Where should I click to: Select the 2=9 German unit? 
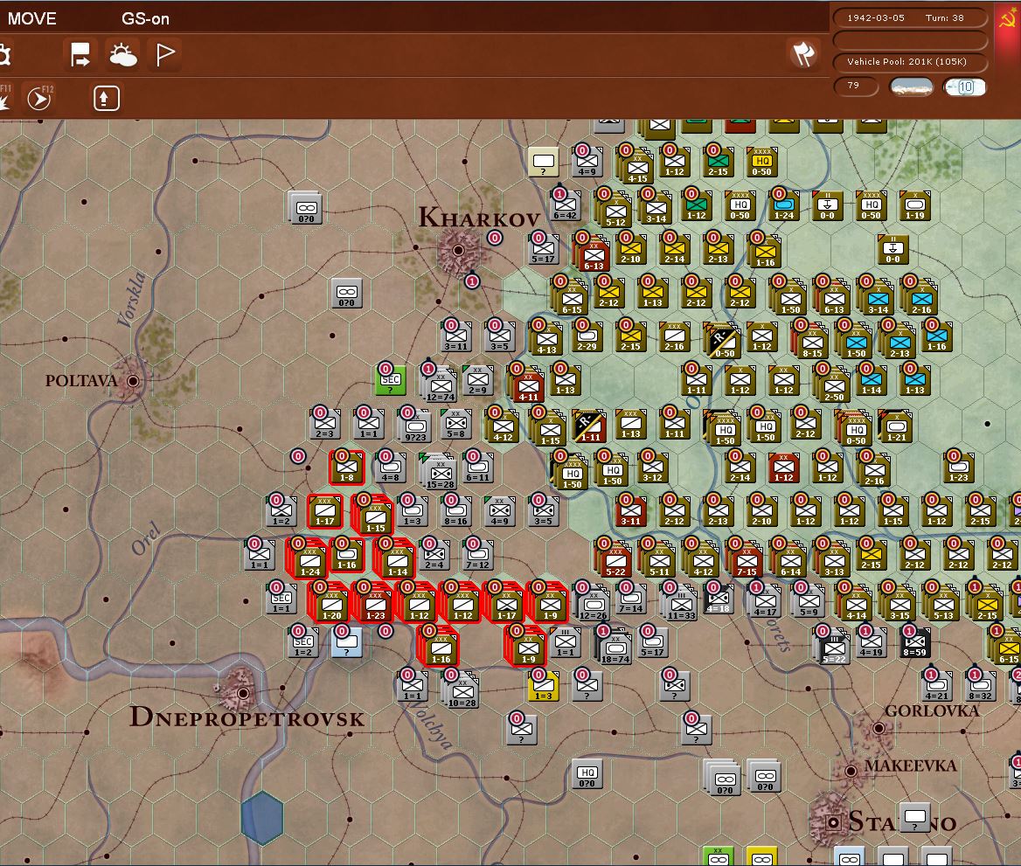pyautogui.click(x=477, y=380)
